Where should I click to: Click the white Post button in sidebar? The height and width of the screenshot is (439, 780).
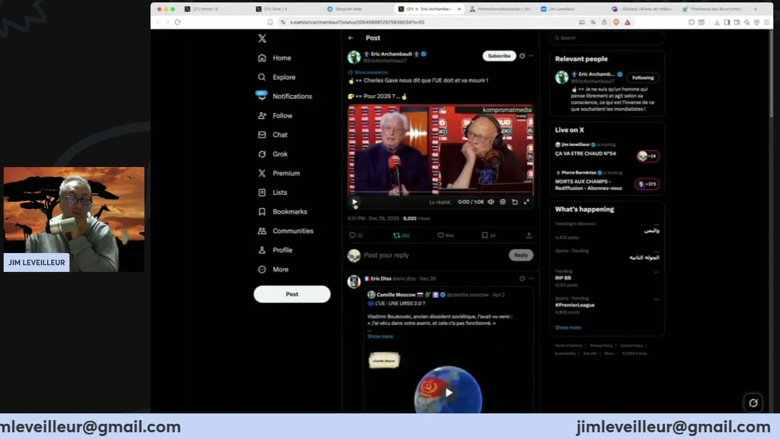click(x=292, y=294)
